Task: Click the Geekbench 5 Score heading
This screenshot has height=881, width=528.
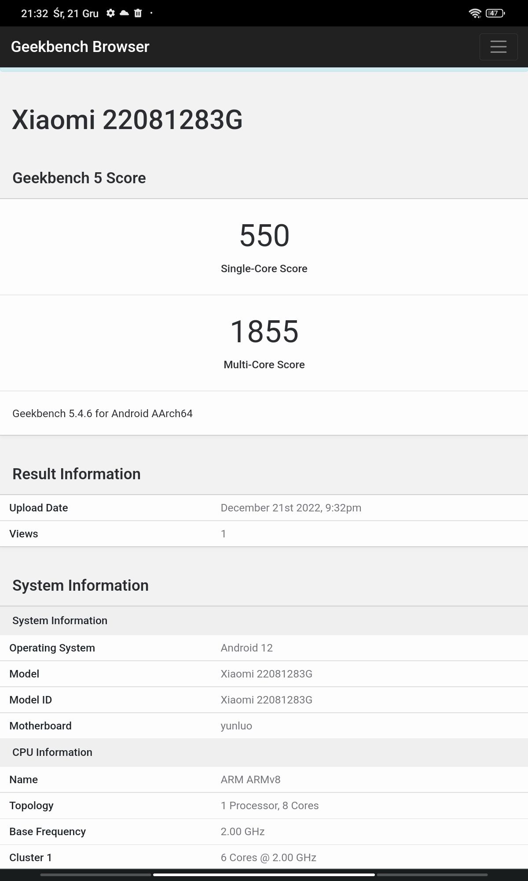Action: click(79, 178)
